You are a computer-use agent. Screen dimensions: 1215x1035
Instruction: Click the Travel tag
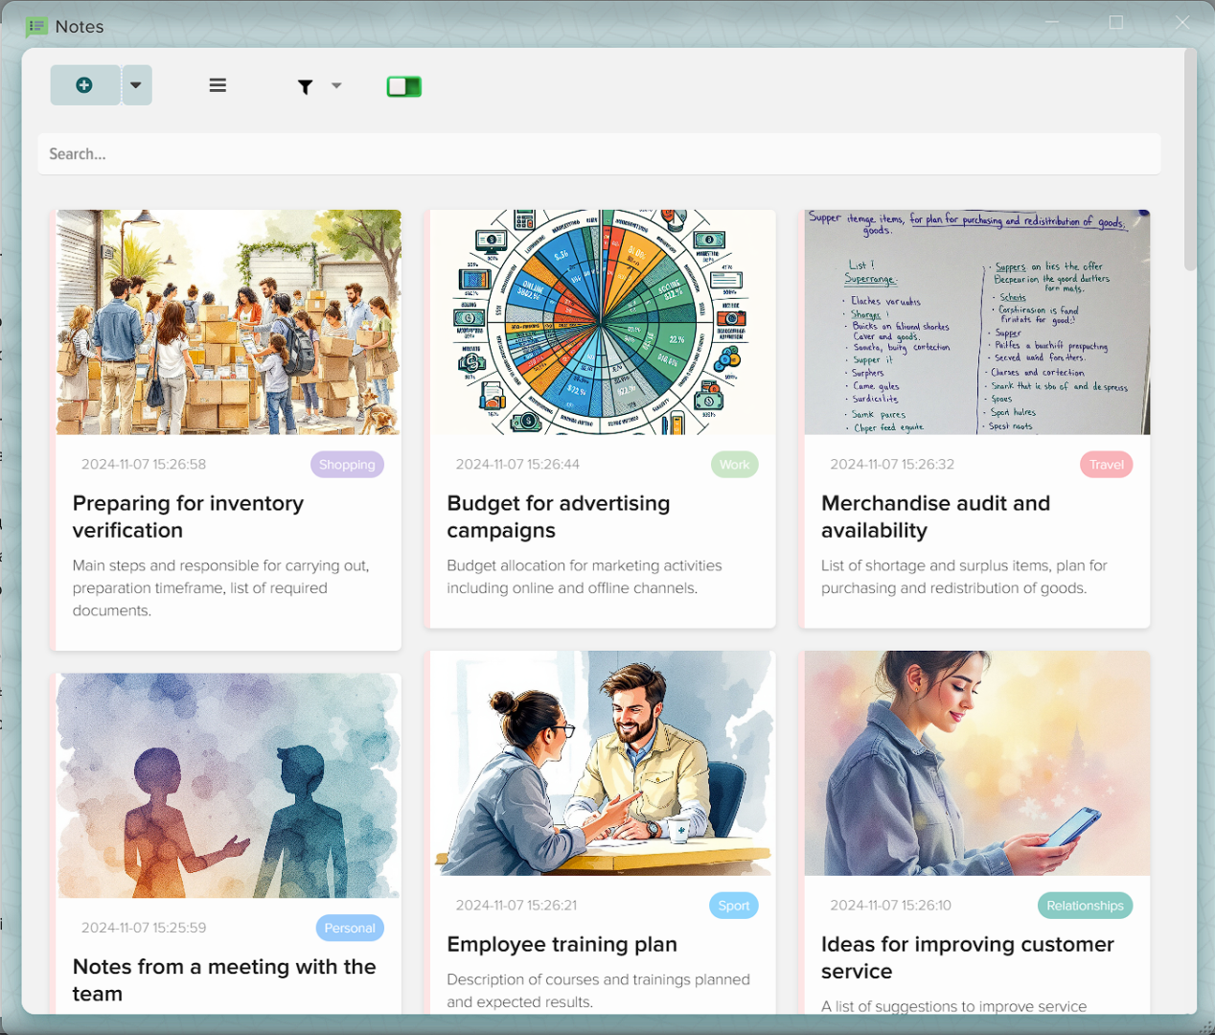[x=1107, y=465]
